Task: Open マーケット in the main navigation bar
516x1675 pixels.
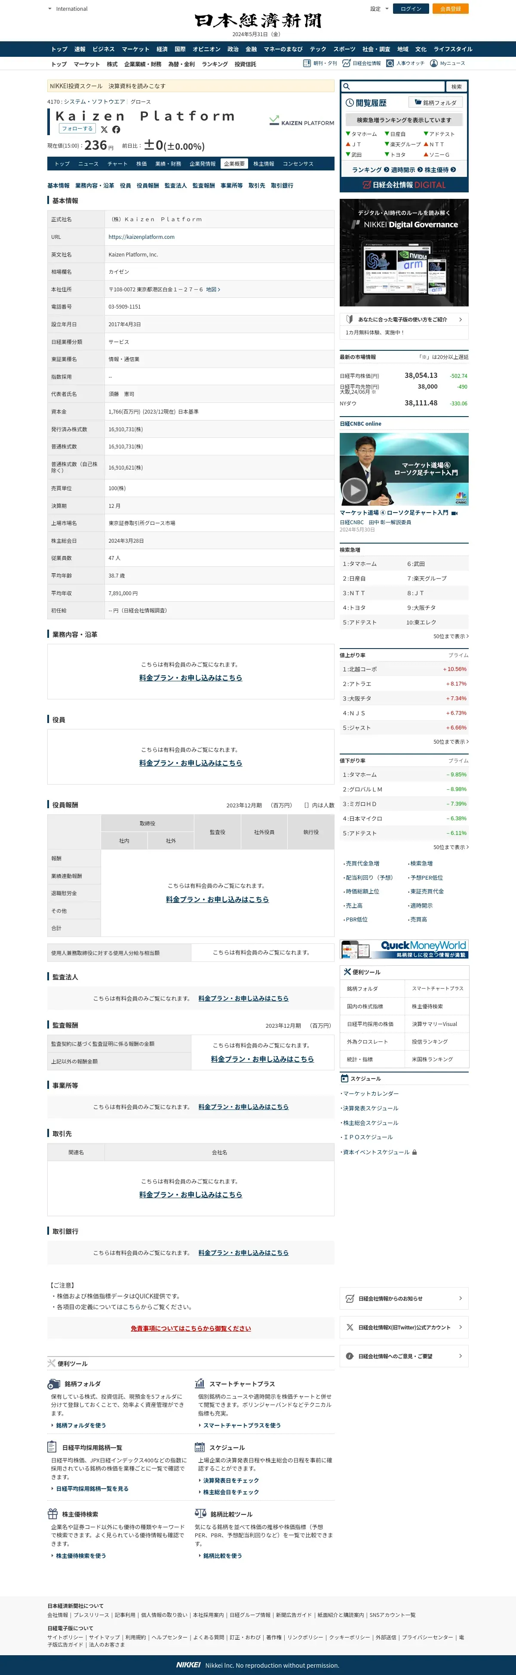Action: tap(135, 49)
